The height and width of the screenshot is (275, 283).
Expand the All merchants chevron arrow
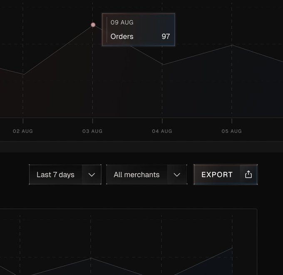click(x=177, y=175)
